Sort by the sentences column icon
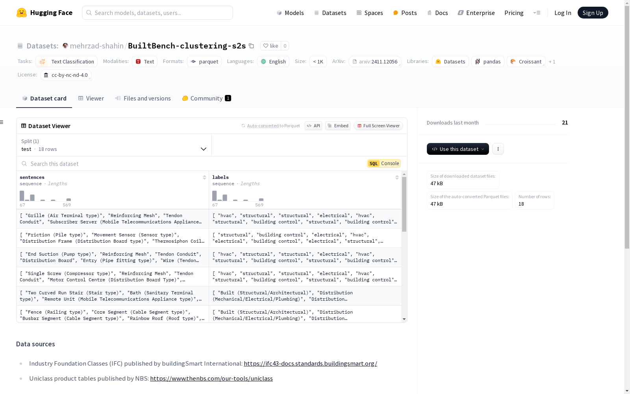The image size is (630, 394). pyautogui.click(x=204, y=177)
